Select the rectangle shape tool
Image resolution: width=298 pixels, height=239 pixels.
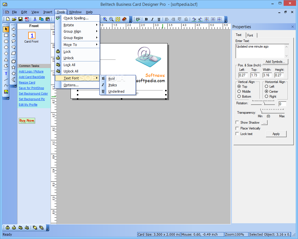coord(6,35)
